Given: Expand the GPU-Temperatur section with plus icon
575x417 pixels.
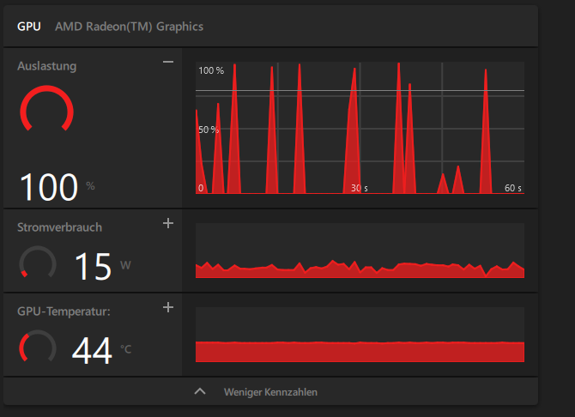Looking at the screenshot, I should tap(168, 307).
